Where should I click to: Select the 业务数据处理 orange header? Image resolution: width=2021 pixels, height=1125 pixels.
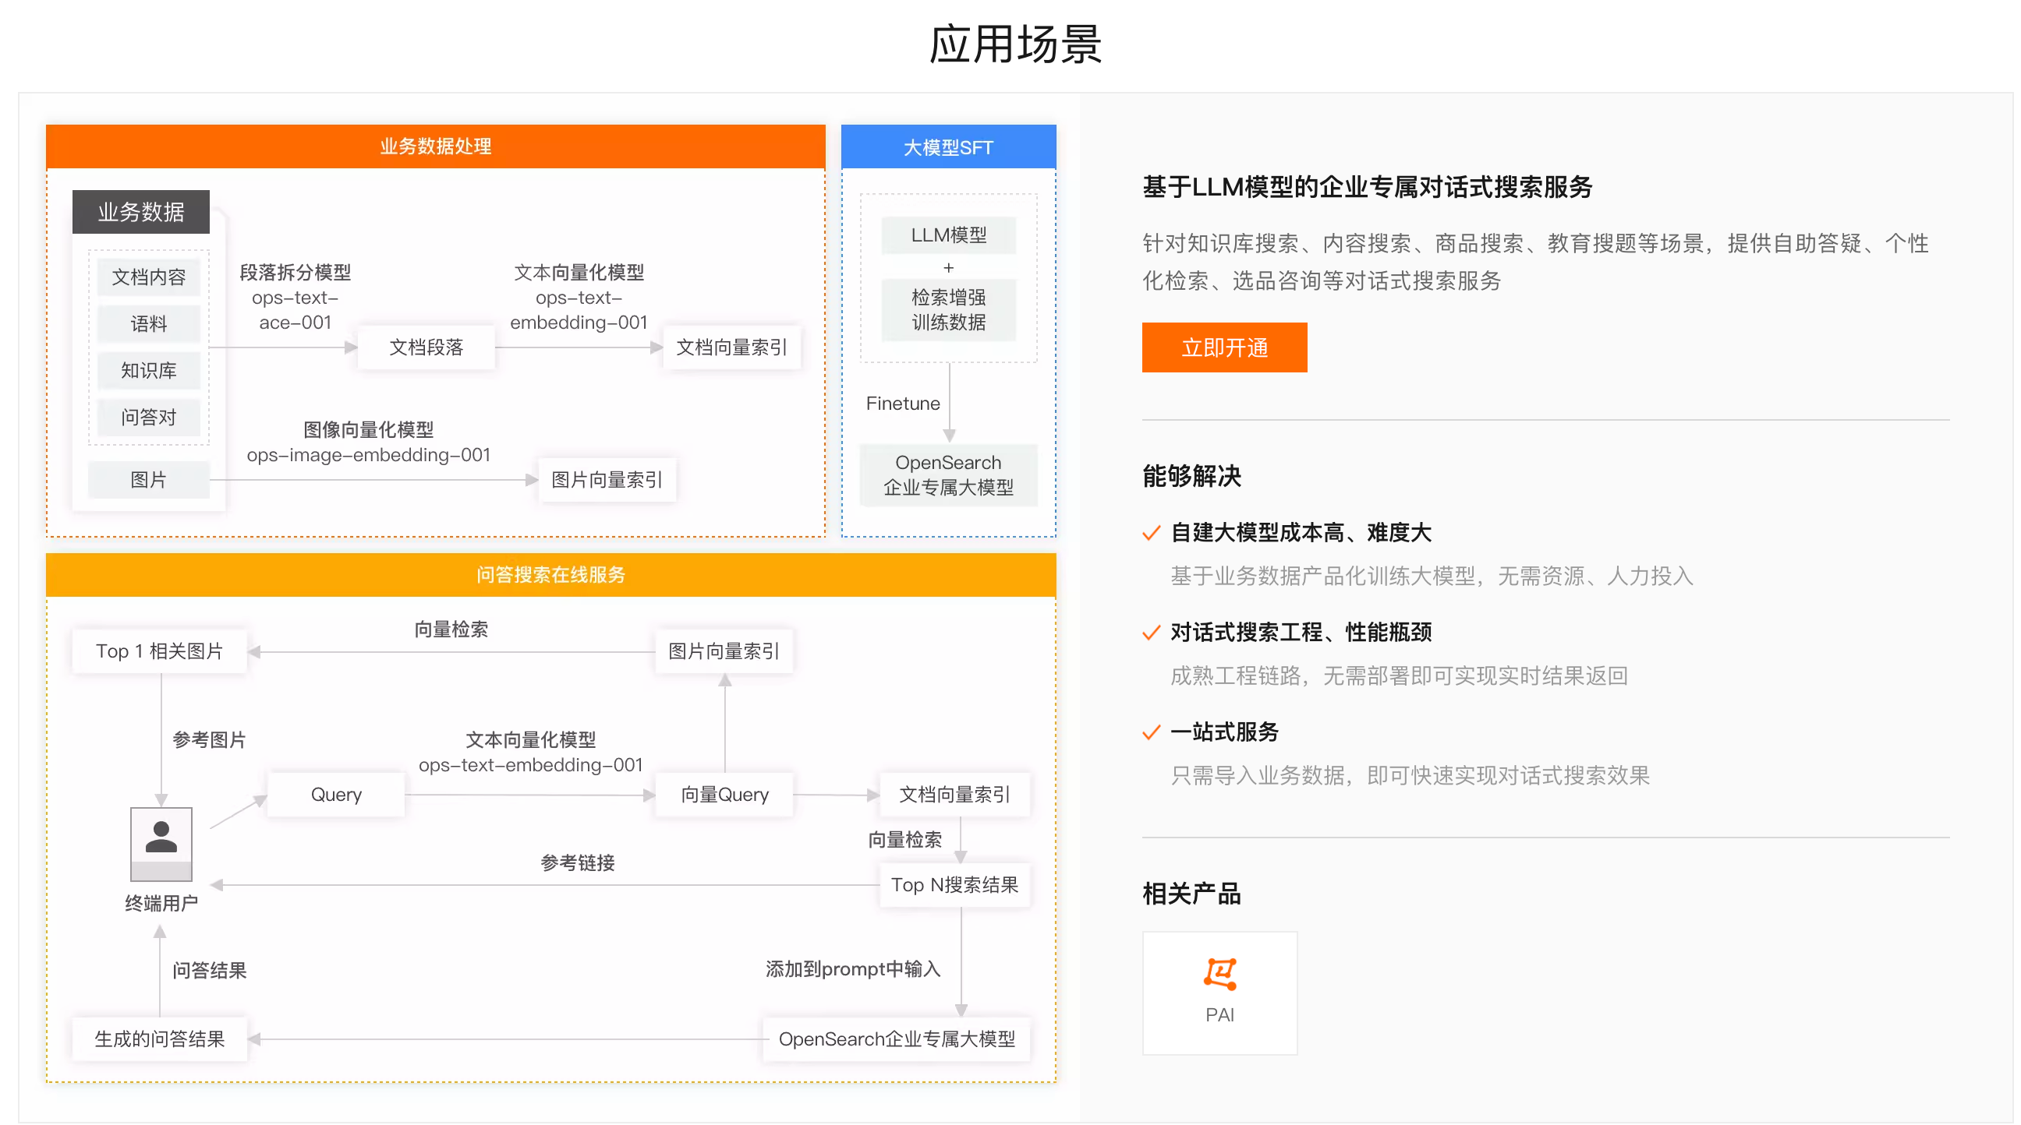pos(435,146)
